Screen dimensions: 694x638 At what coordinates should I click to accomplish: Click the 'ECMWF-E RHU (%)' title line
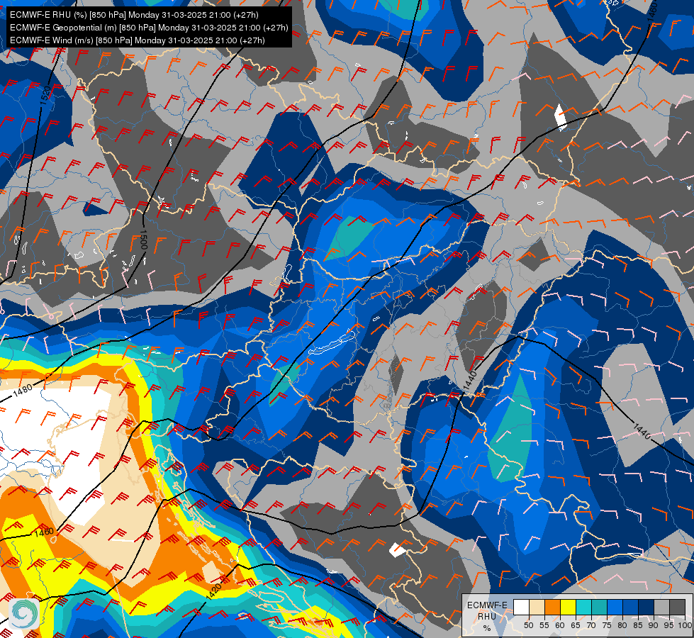tap(134, 15)
